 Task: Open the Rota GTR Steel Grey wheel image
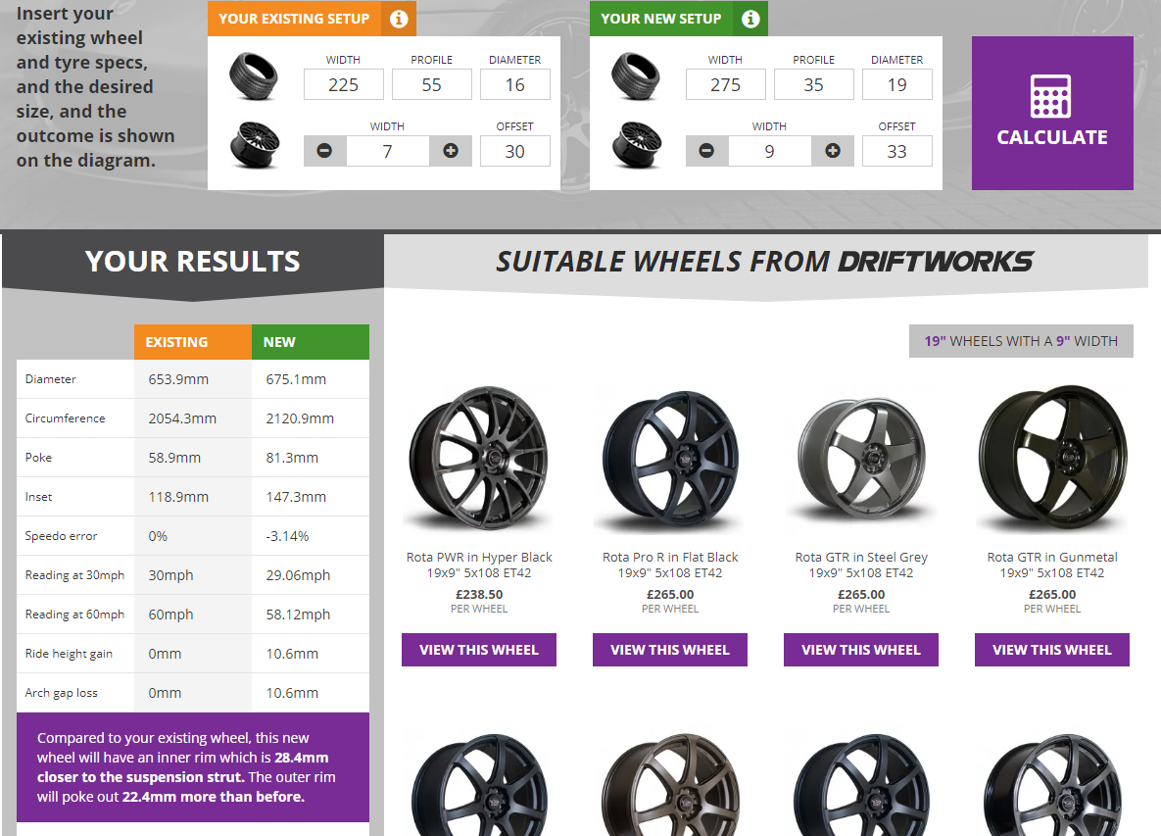pyautogui.click(x=861, y=458)
